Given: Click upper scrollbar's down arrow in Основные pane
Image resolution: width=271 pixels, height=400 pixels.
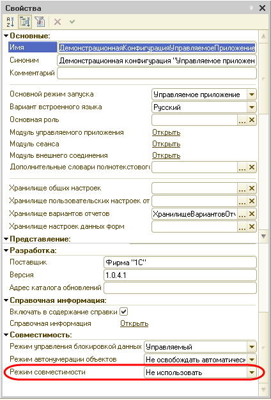Looking at the screenshot, I should 263,236.
